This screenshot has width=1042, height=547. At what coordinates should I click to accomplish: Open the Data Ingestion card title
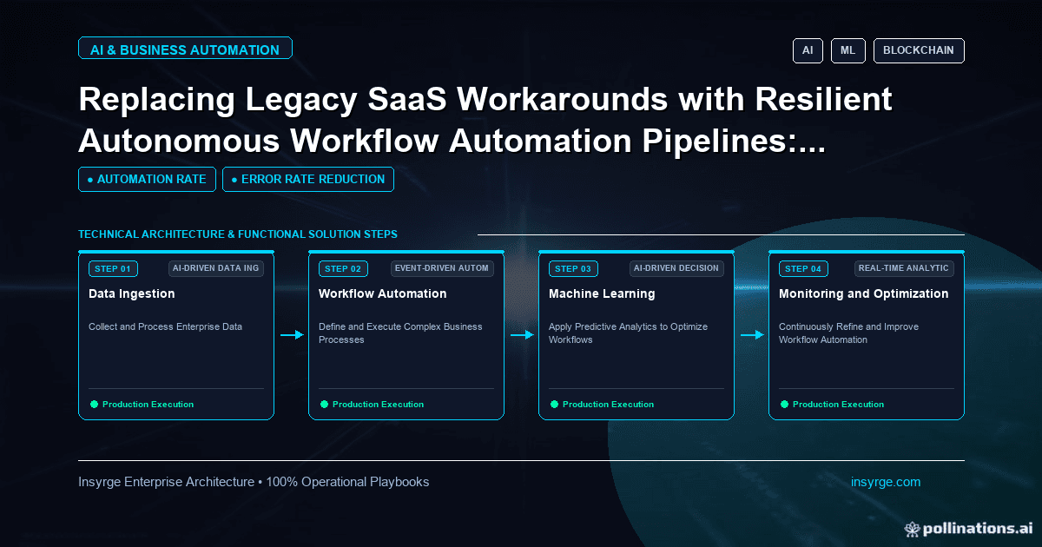132,293
